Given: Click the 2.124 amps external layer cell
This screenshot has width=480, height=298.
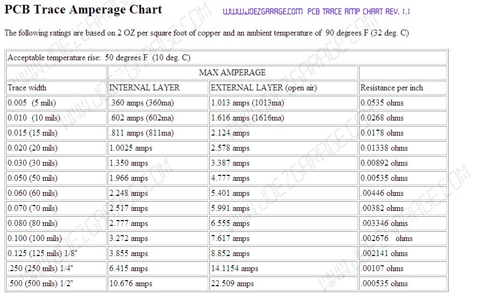Looking at the screenshot, I should [230, 133].
